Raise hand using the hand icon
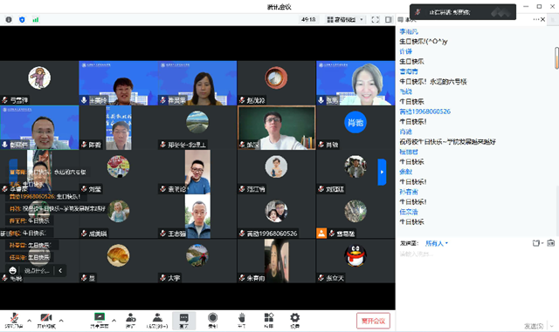Viewport: 559px width, 332px height. tap(241, 321)
